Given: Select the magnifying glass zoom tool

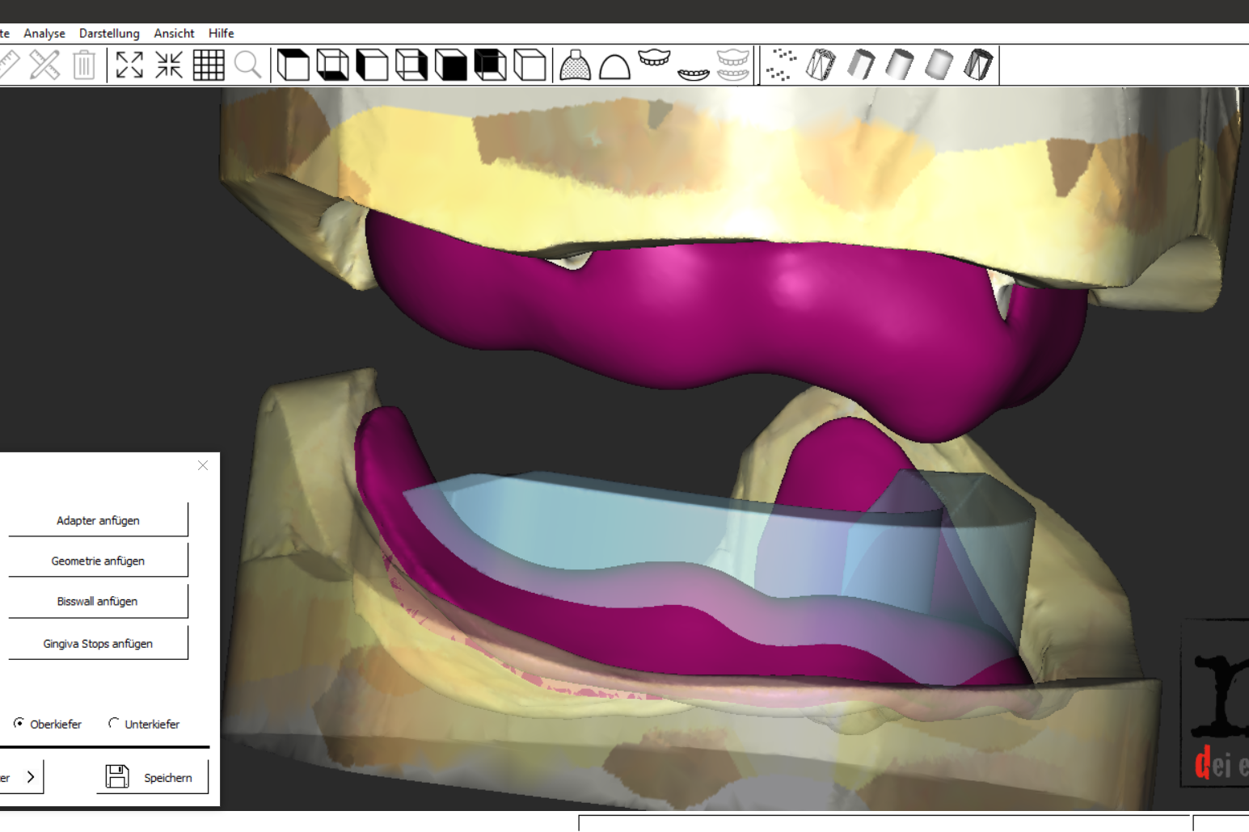Looking at the screenshot, I should pos(248,65).
